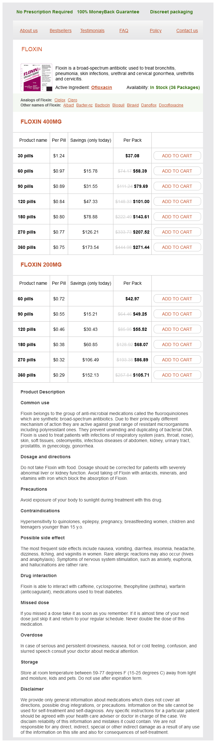This screenshot has height=743, width=216.
Task: Open the Docofloxacine link
Action: pos(171,105)
